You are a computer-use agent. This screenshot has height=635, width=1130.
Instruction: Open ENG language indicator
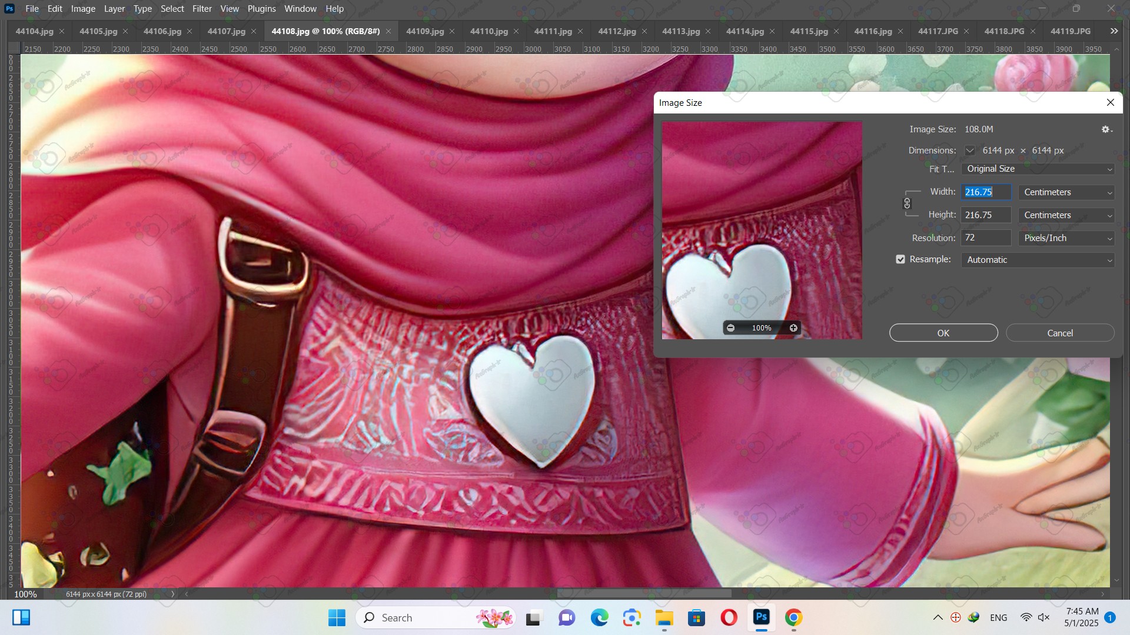tap(998, 617)
